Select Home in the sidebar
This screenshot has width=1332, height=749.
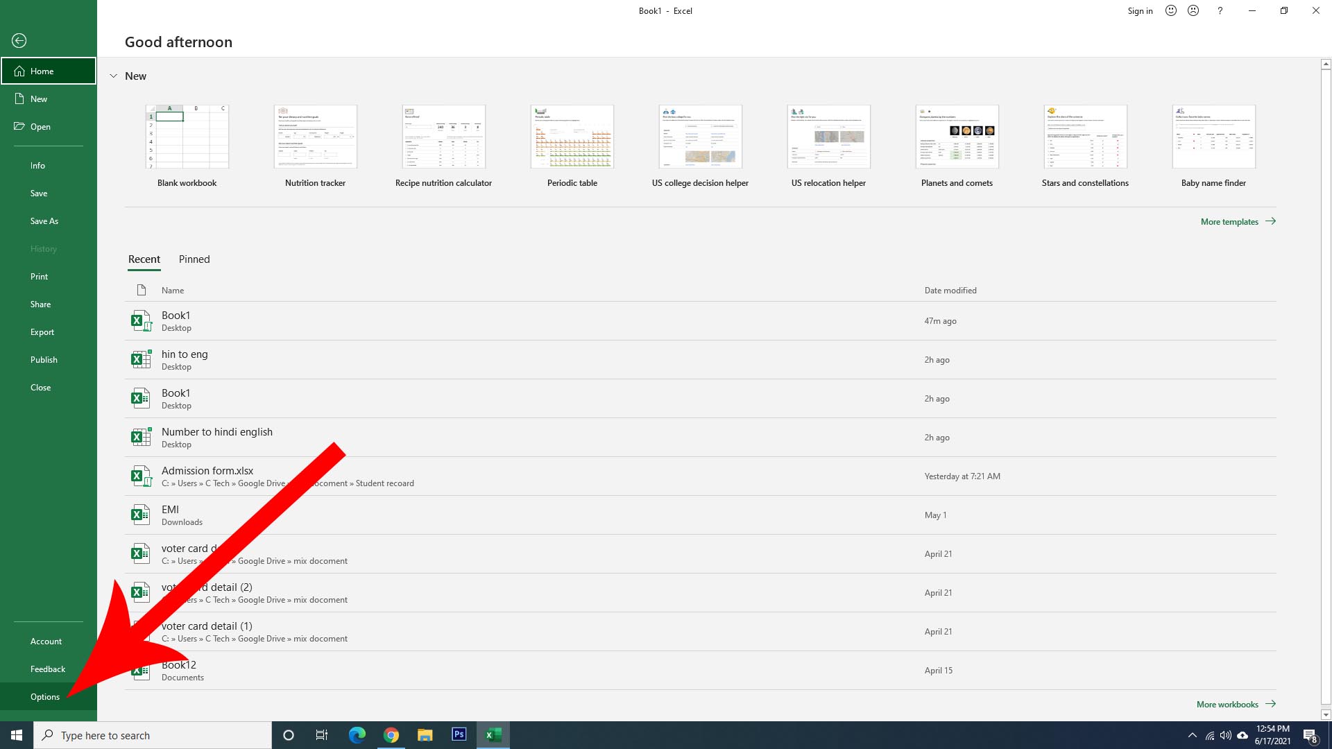coord(43,71)
